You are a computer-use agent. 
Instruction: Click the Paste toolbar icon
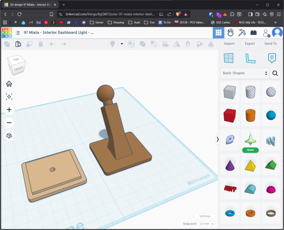click(x=18, y=44)
